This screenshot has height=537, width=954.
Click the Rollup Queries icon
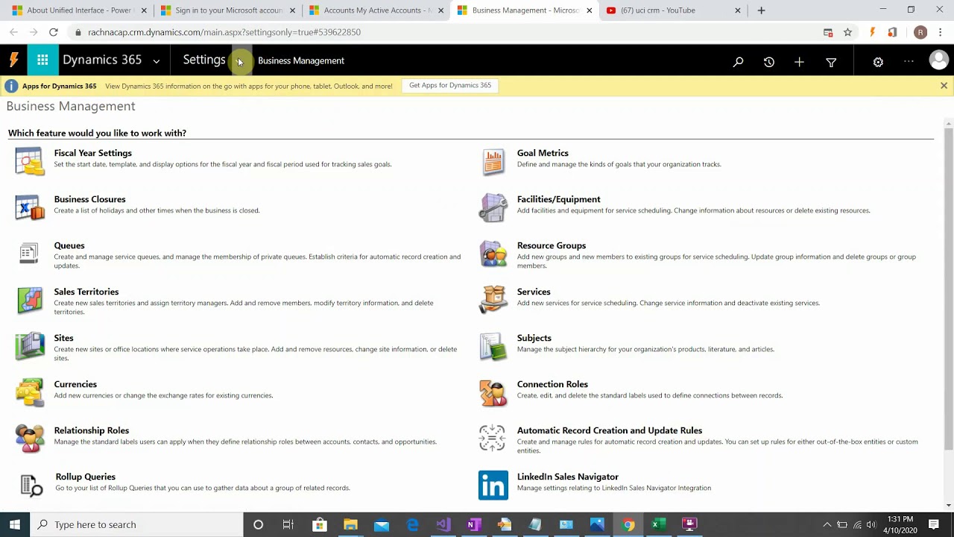(x=31, y=485)
